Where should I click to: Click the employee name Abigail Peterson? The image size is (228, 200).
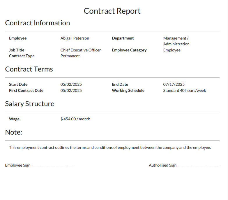pyautogui.click(x=75, y=38)
